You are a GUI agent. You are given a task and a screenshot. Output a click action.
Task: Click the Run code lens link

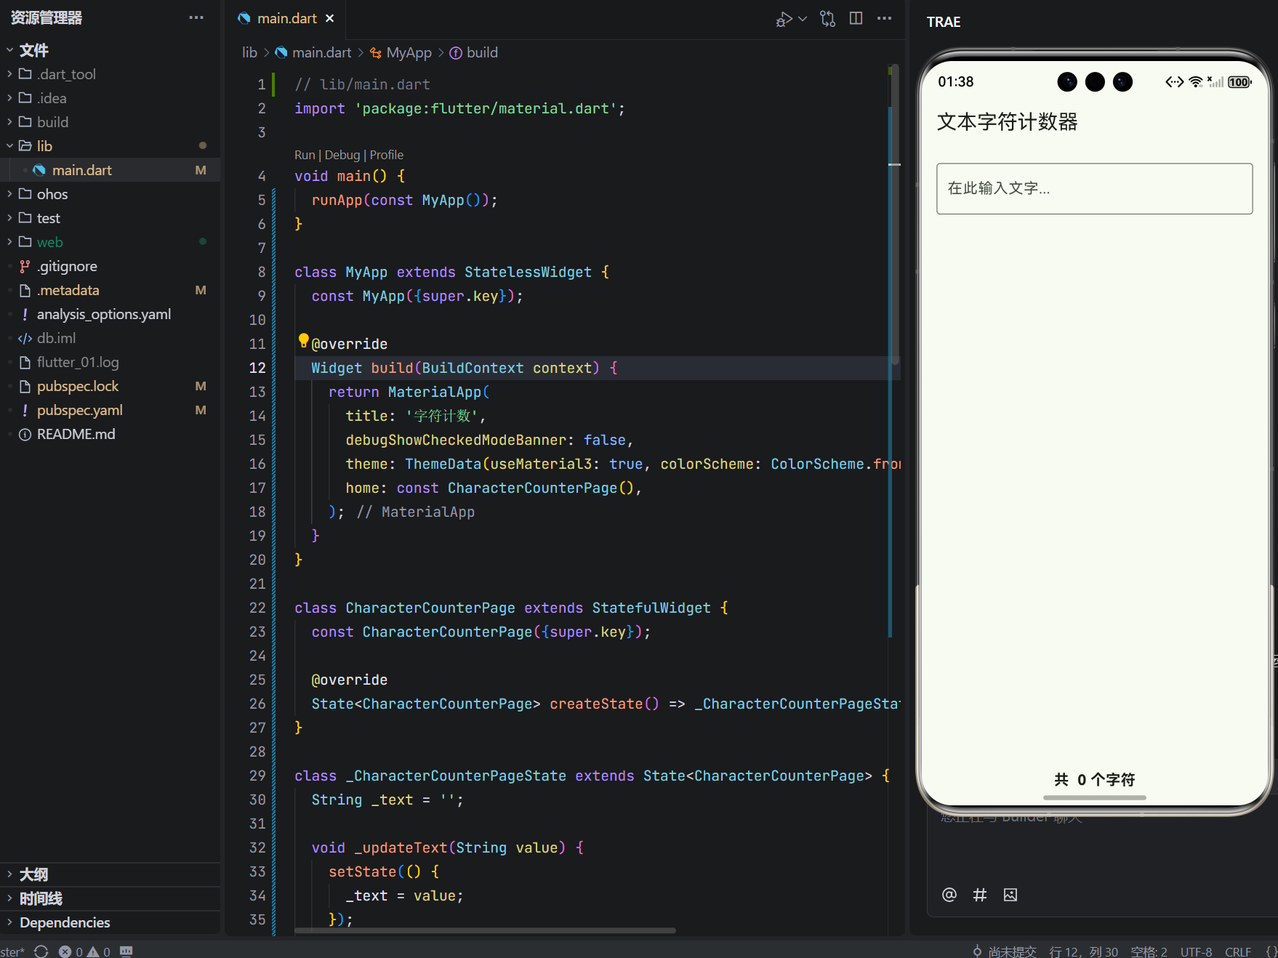pos(305,155)
